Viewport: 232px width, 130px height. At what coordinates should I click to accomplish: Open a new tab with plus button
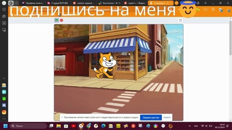point(177,3)
